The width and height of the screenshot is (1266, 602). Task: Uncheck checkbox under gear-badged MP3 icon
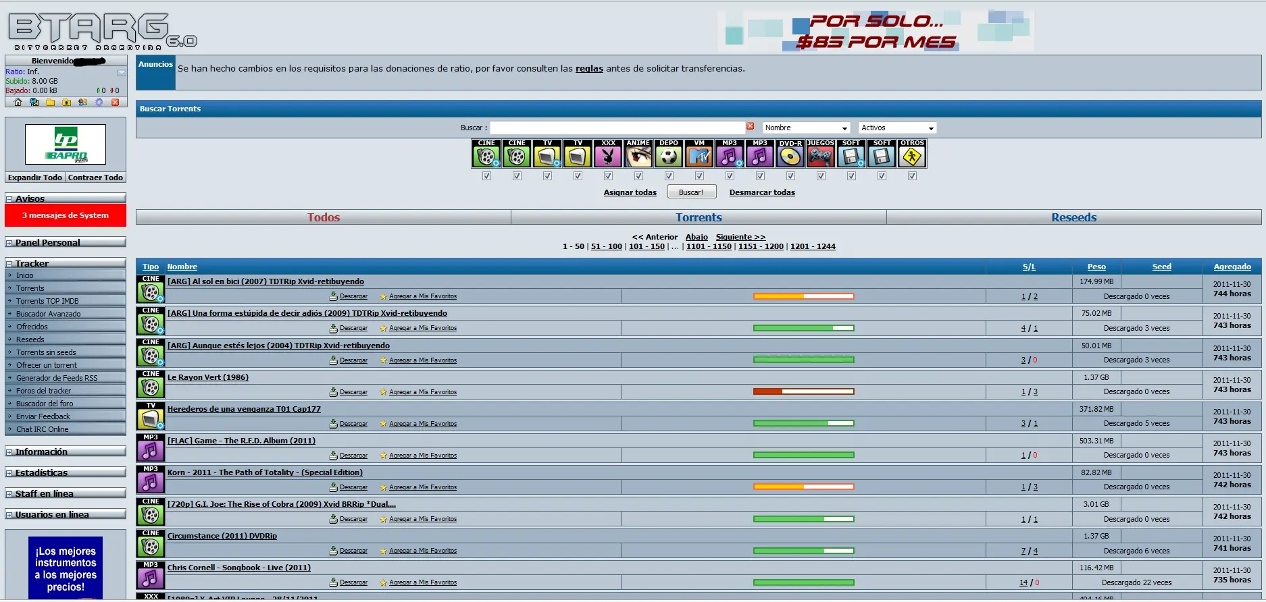(730, 176)
